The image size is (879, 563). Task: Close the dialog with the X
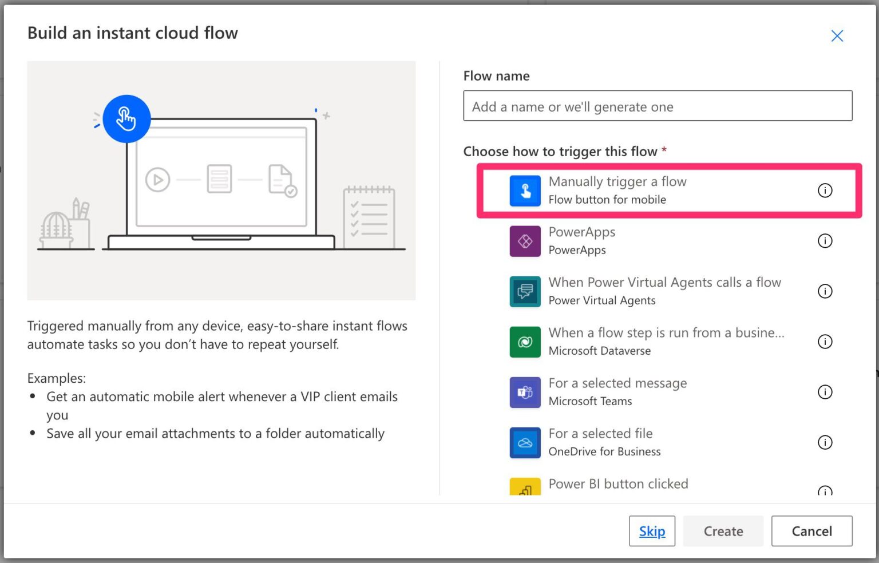pyautogui.click(x=837, y=36)
